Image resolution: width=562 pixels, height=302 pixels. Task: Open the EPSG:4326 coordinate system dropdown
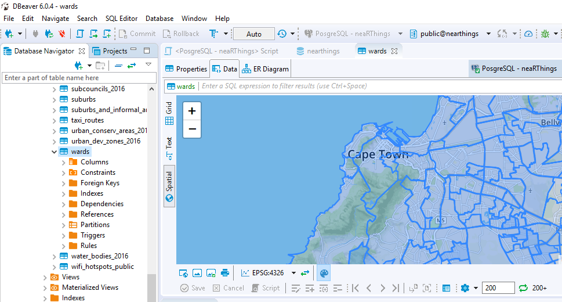293,274
